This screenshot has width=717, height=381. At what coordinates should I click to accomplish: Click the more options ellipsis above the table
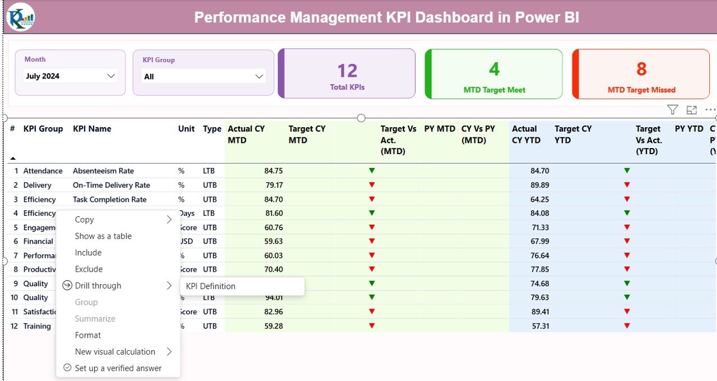pyautogui.click(x=710, y=110)
